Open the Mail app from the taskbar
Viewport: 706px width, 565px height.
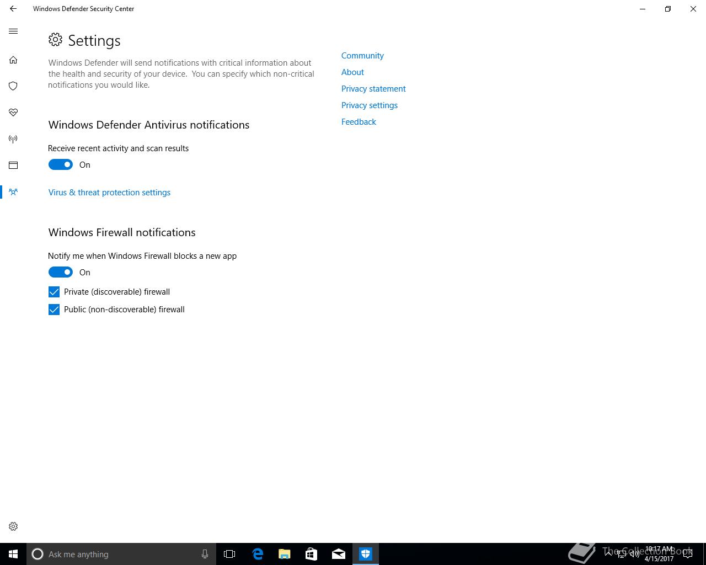pyautogui.click(x=339, y=554)
